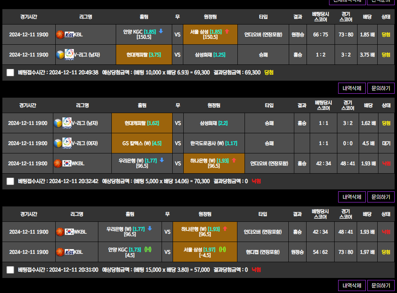Click the 한국도로공사 (W) [1.17] away team cell

pos(214,143)
